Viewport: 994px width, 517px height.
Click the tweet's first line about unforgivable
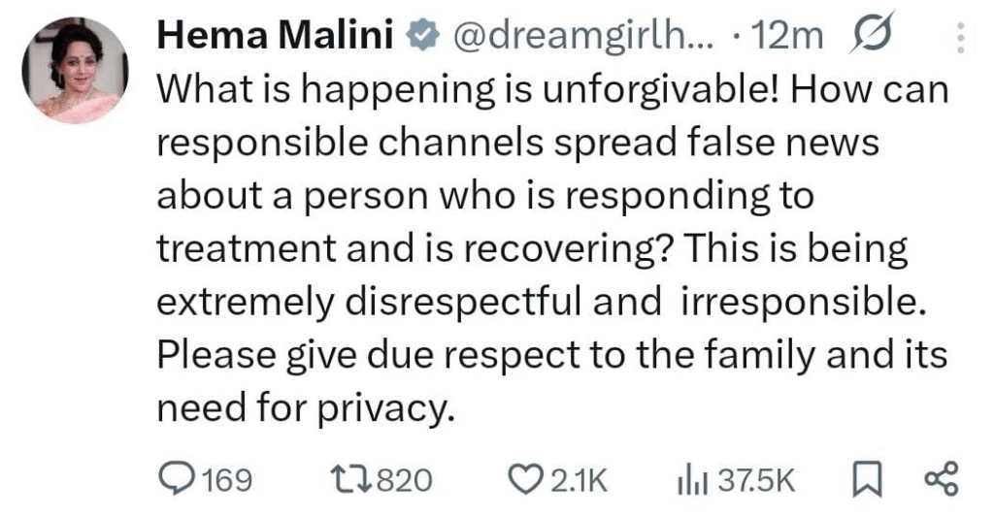(x=551, y=90)
